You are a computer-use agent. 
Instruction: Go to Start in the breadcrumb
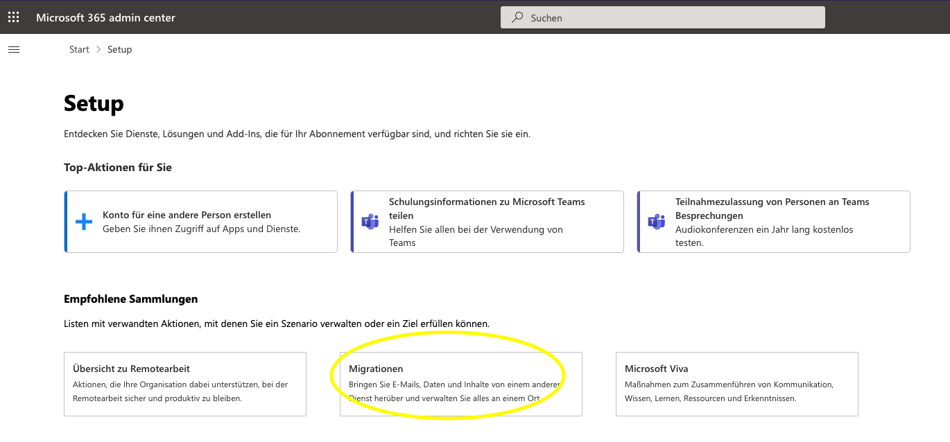coord(79,49)
